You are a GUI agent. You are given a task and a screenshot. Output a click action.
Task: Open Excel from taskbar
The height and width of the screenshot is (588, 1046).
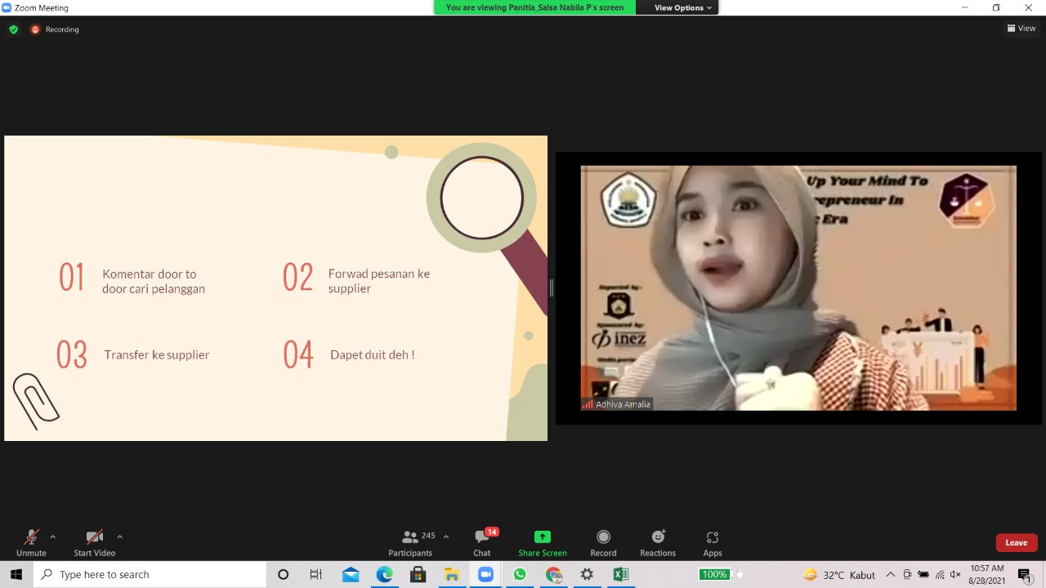pos(621,574)
